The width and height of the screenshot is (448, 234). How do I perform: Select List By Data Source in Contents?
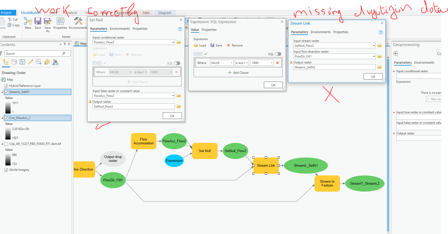pos(14,62)
